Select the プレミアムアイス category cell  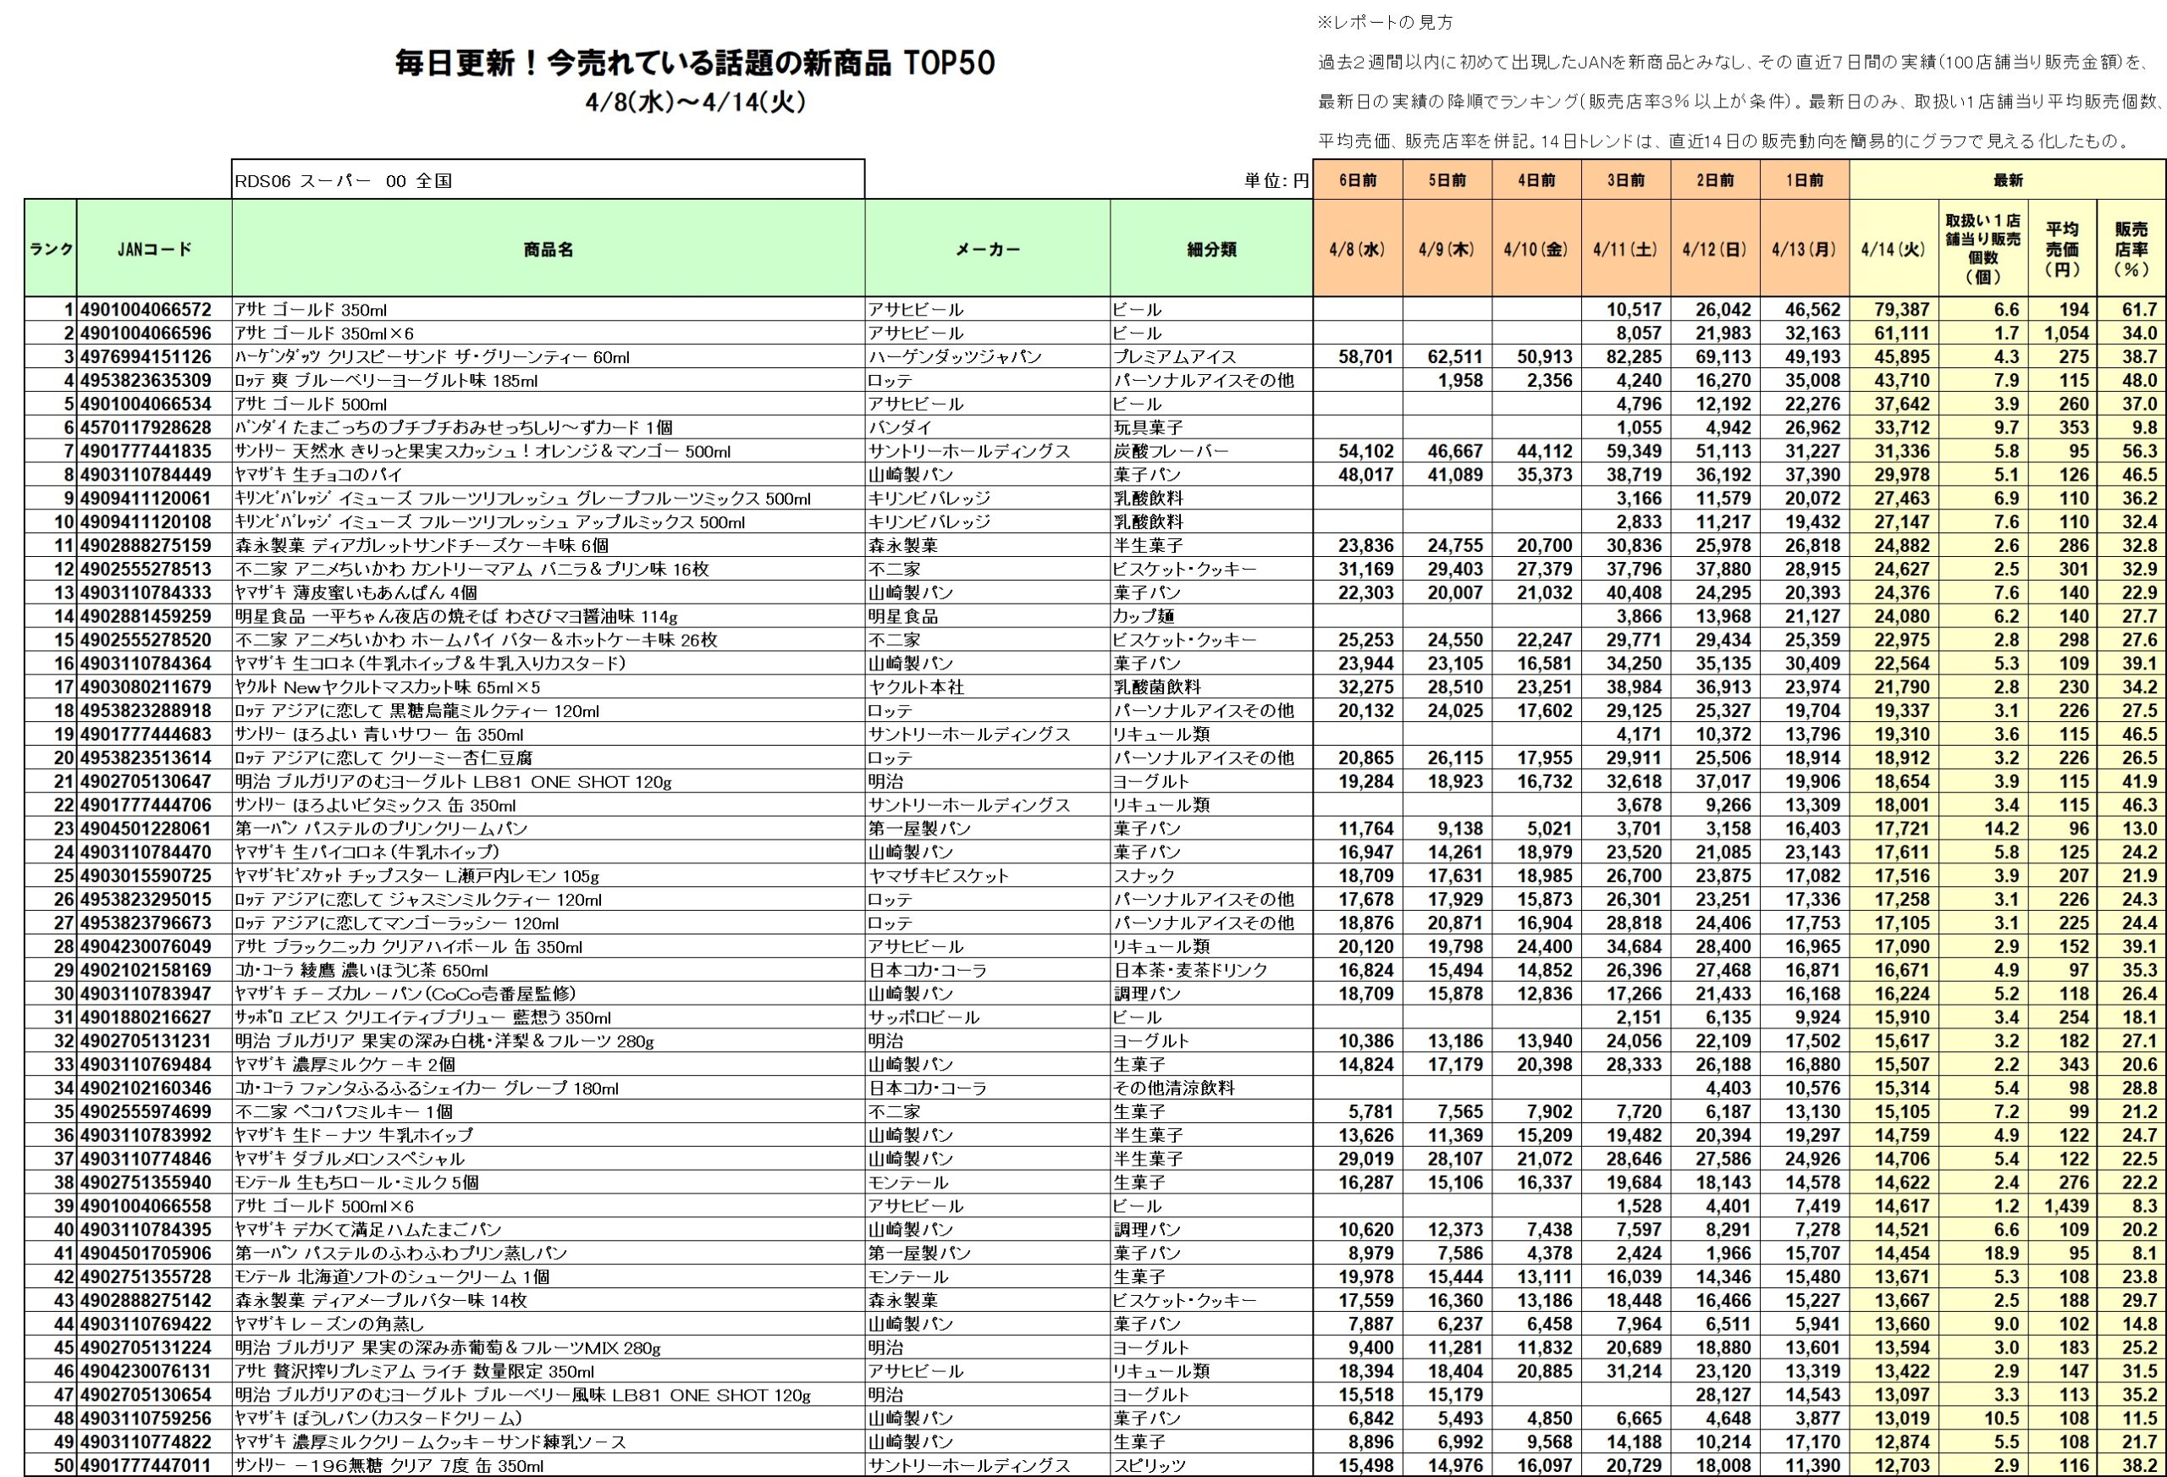pyautogui.click(x=1174, y=357)
